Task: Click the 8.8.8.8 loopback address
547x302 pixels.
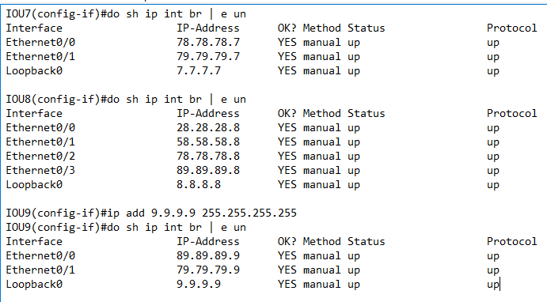Action: click(x=199, y=185)
